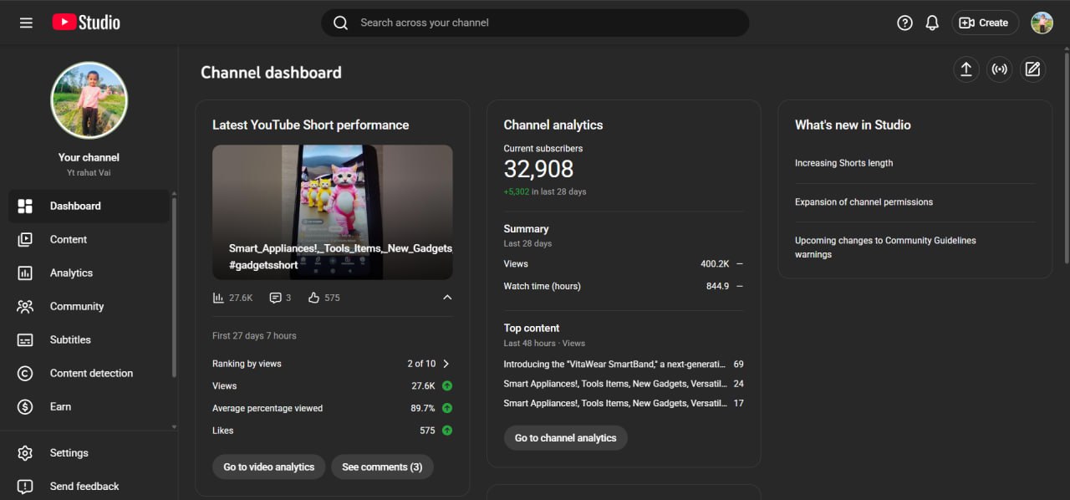Open Analytics from the sidebar
This screenshot has width=1070, height=500.
[x=71, y=273]
